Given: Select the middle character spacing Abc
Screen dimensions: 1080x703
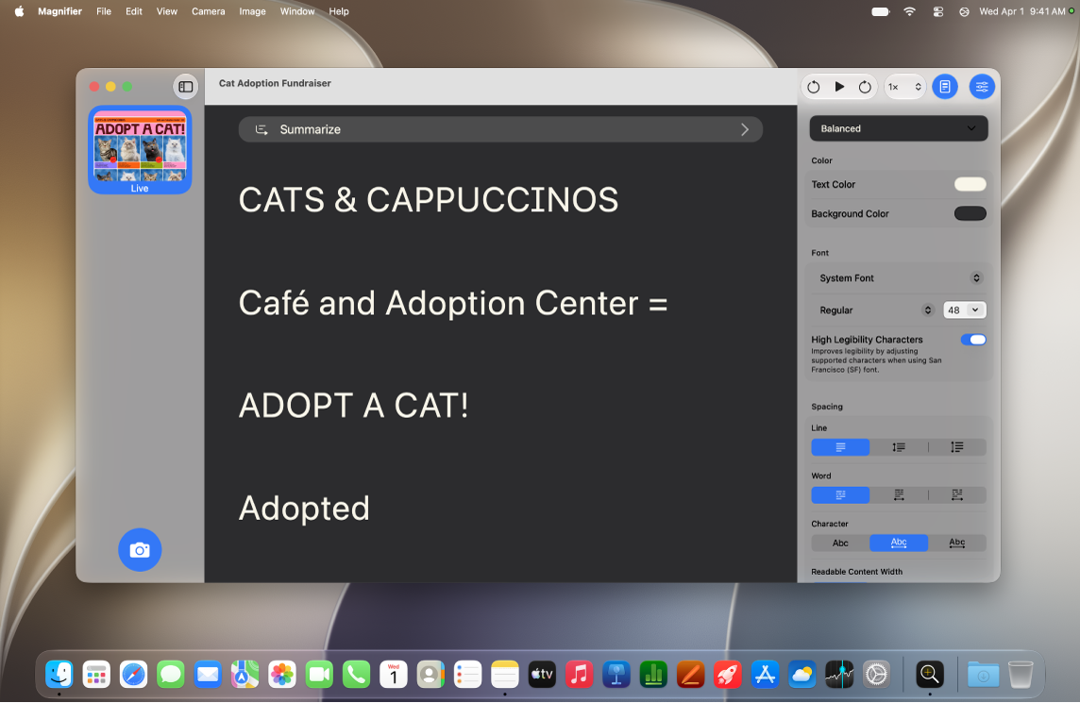Looking at the screenshot, I should [x=898, y=543].
